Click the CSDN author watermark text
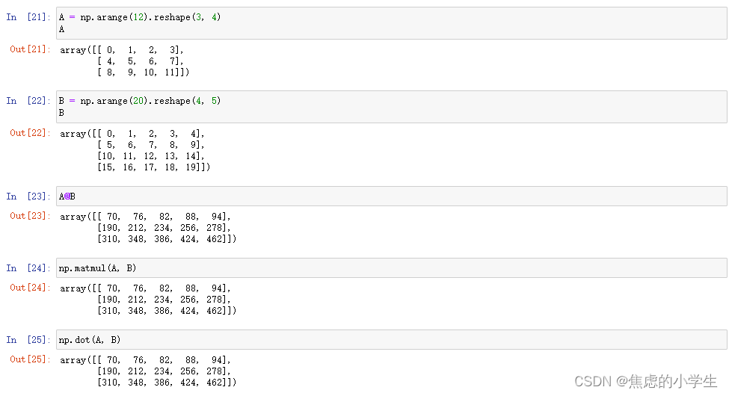 646,381
